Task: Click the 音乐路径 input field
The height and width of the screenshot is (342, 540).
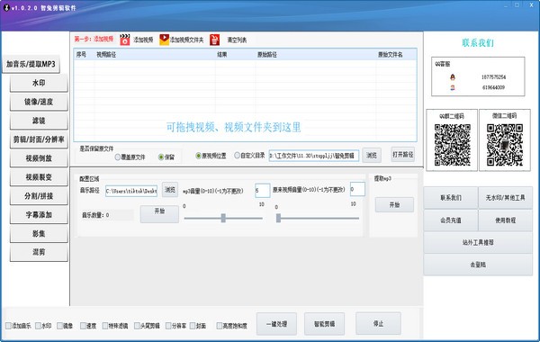Action: tap(131, 191)
